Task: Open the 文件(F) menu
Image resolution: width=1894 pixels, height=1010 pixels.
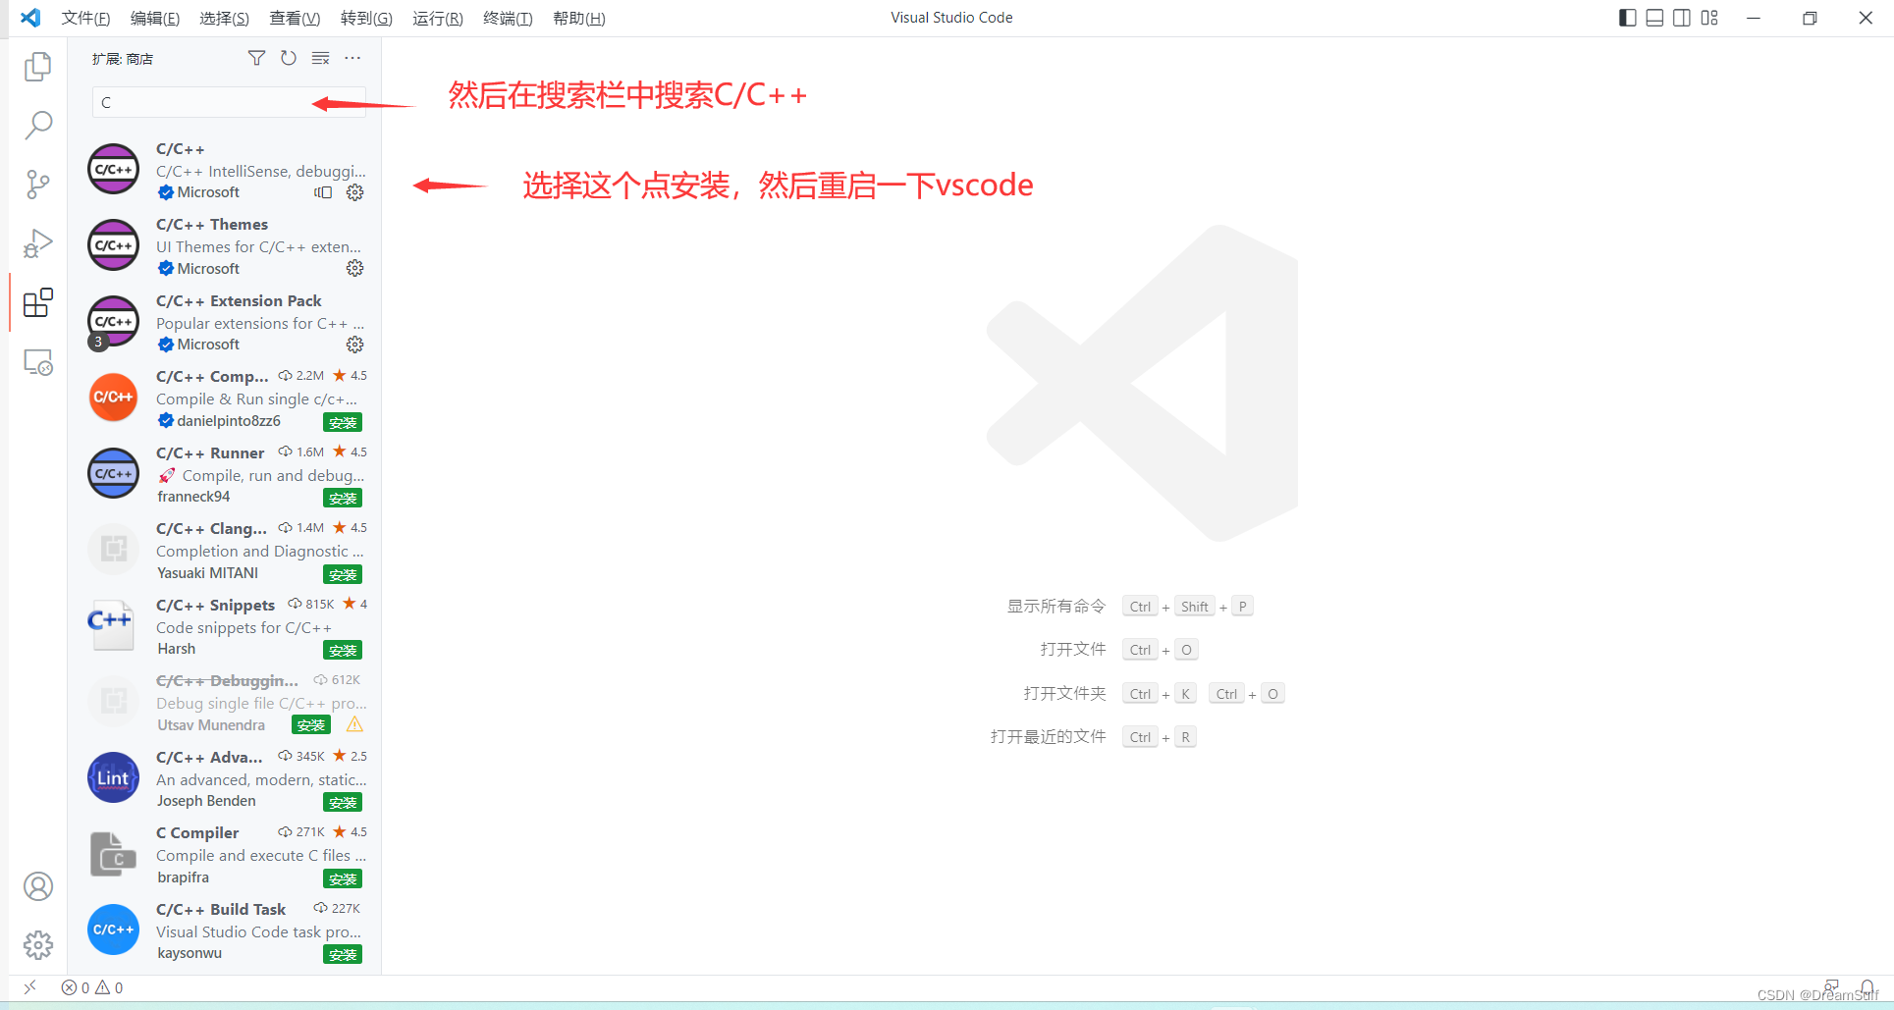Action: pyautogui.click(x=85, y=18)
